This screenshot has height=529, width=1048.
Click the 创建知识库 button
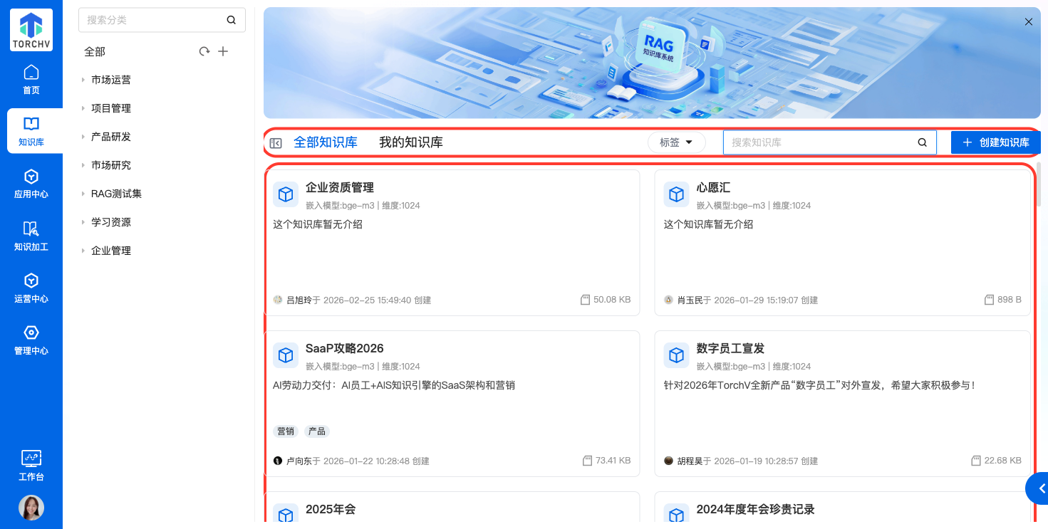995,142
